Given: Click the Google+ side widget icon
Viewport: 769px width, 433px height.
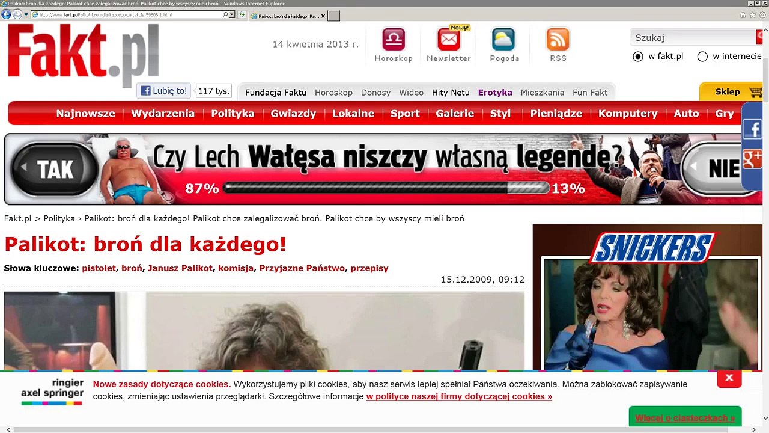Looking at the screenshot, I should [752, 159].
